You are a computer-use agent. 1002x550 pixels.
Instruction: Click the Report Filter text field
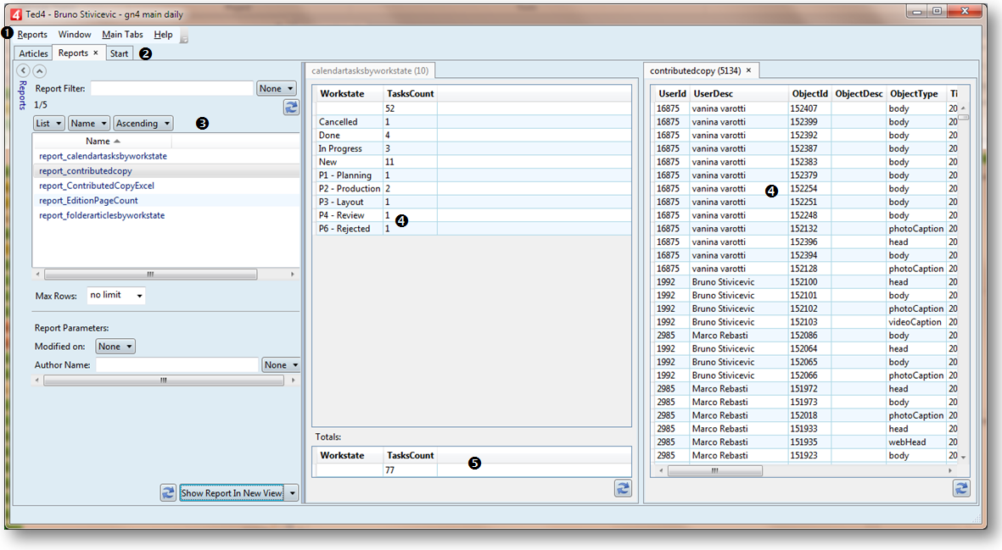[x=172, y=89]
